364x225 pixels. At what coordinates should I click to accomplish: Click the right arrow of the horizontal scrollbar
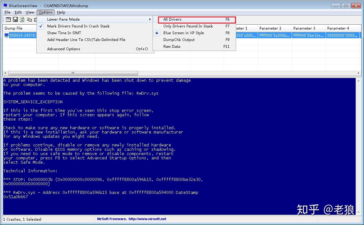coord(359,73)
